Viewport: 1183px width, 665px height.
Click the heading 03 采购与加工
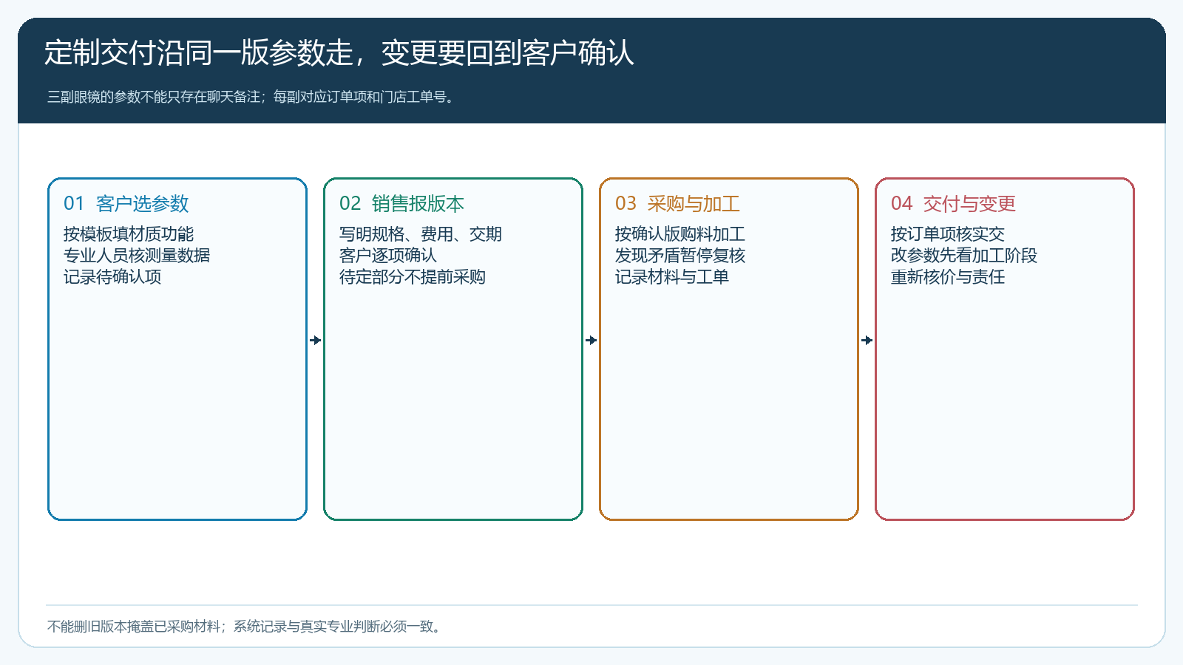[x=678, y=203]
